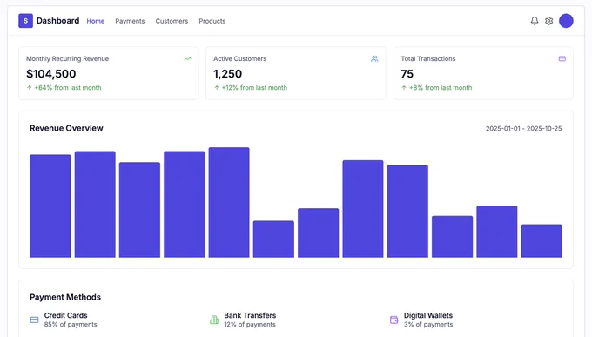The height and width of the screenshot is (337, 592).
Task: Click the 12% of payments text
Action: pyautogui.click(x=250, y=325)
